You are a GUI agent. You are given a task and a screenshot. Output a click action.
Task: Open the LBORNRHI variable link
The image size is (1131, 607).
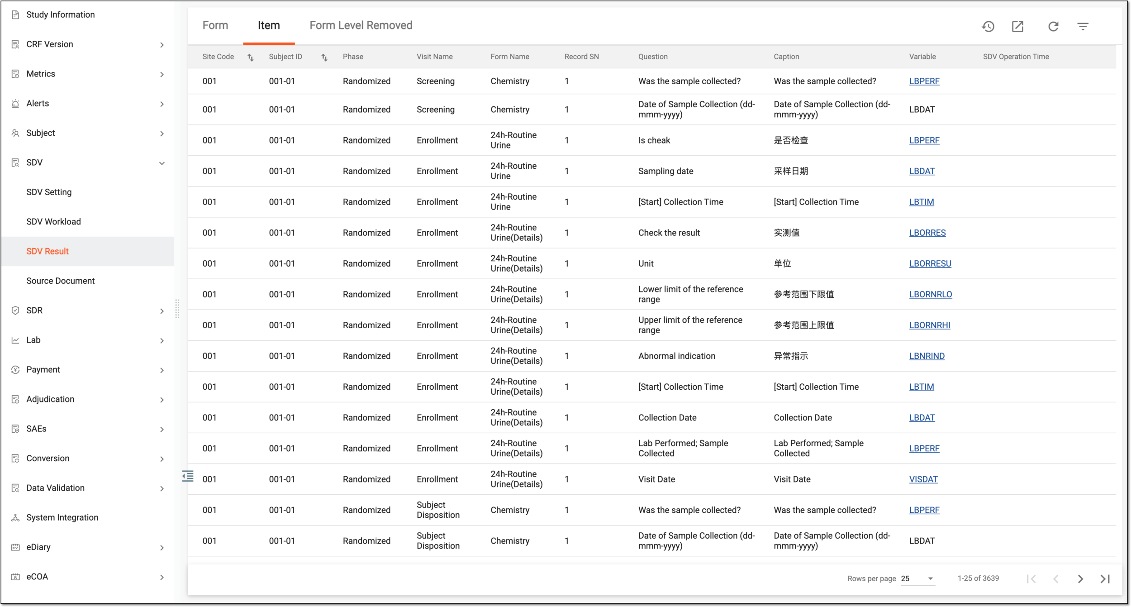tap(930, 325)
